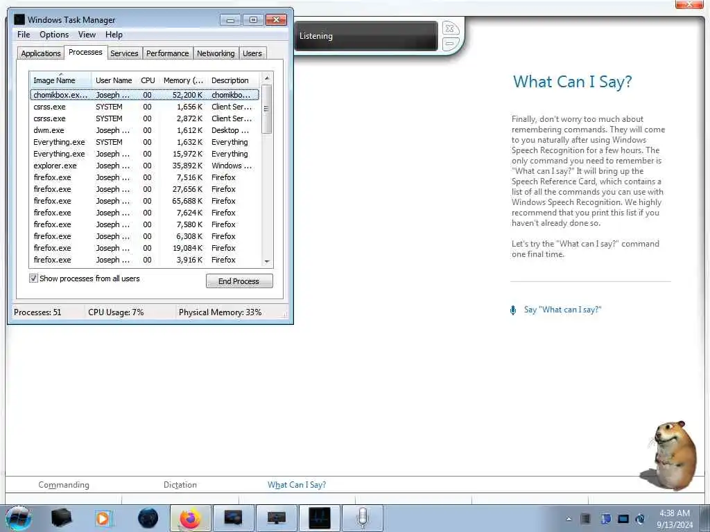Go to the Dictation tutorial section
The image size is (710, 532).
(x=180, y=485)
